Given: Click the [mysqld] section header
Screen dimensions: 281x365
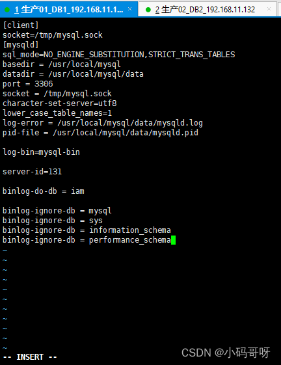Looking at the screenshot, I should point(20,45).
